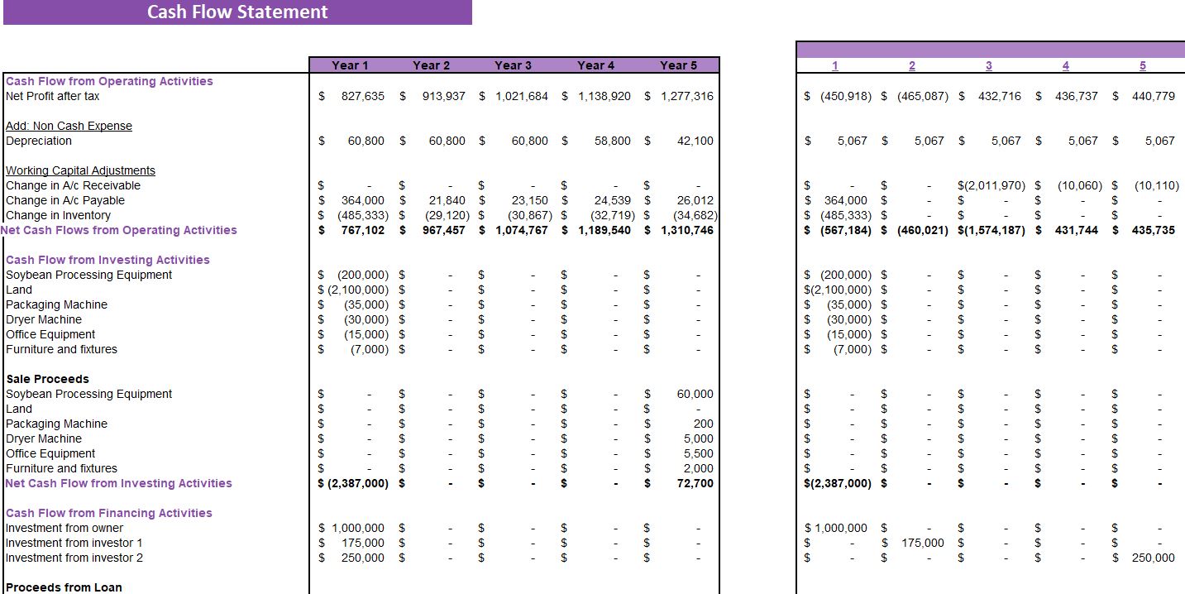
Task: Select the Year 2 column header
Action: (430, 65)
